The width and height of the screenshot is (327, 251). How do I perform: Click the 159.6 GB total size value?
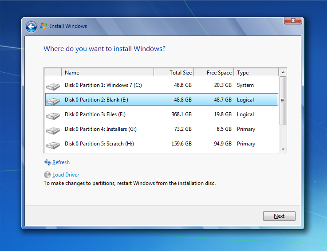(x=181, y=144)
